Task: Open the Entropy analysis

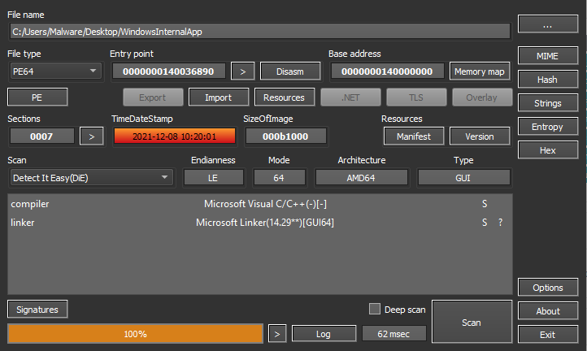Action: [548, 127]
